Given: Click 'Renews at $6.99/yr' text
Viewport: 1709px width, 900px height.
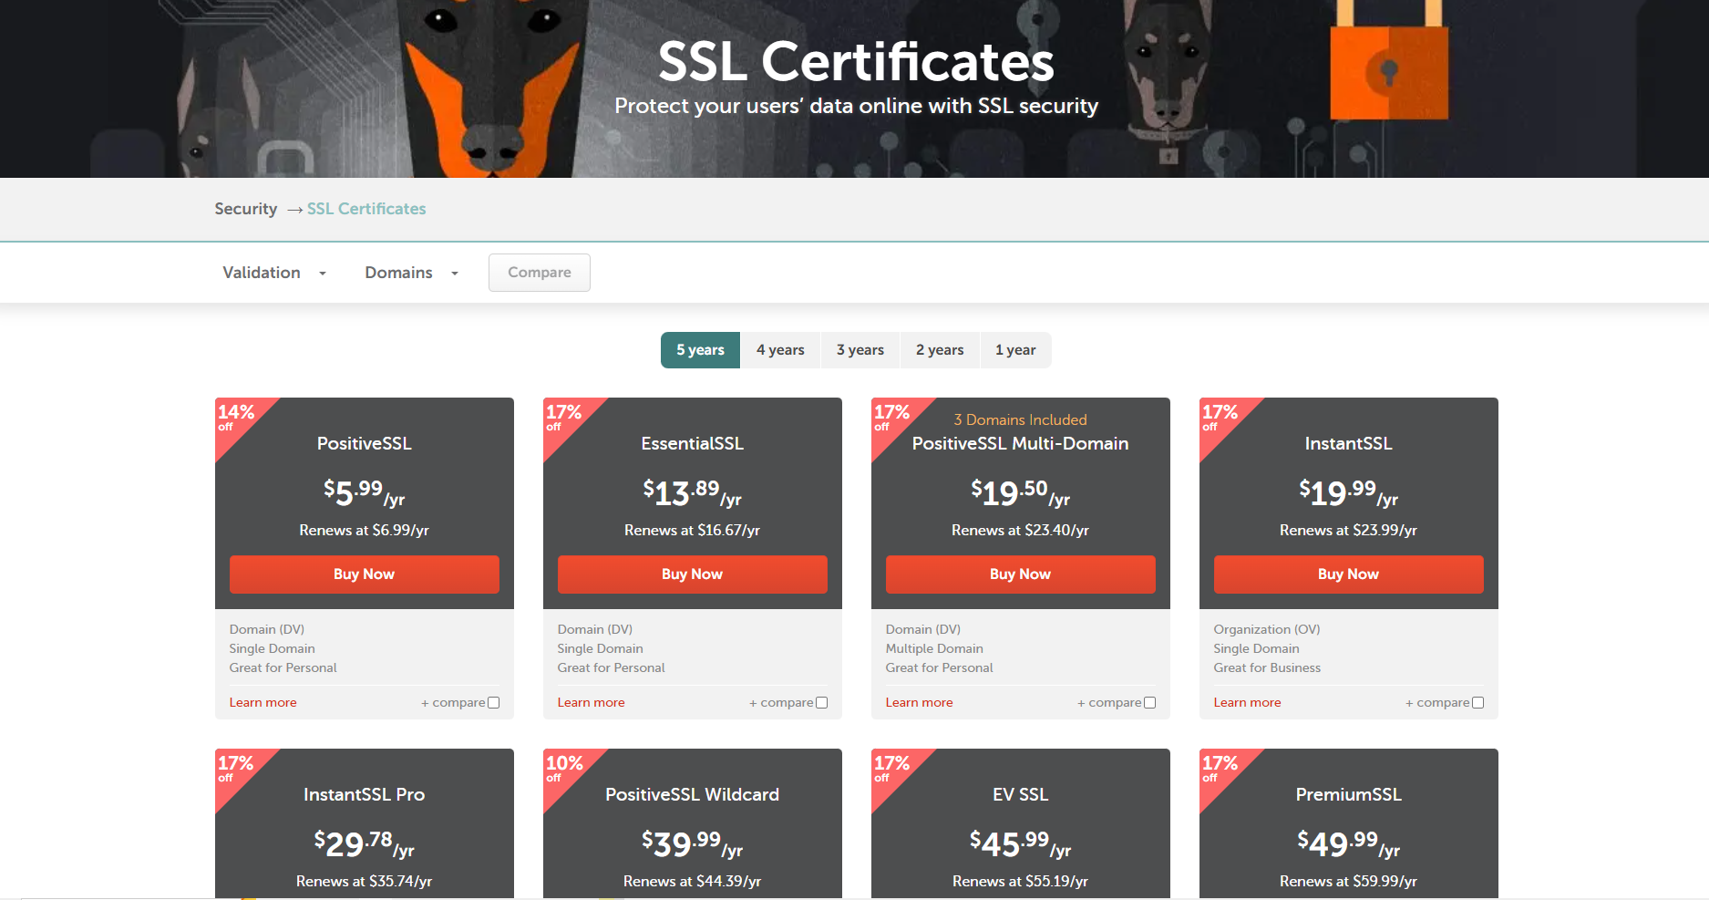Looking at the screenshot, I should click(x=365, y=530).
